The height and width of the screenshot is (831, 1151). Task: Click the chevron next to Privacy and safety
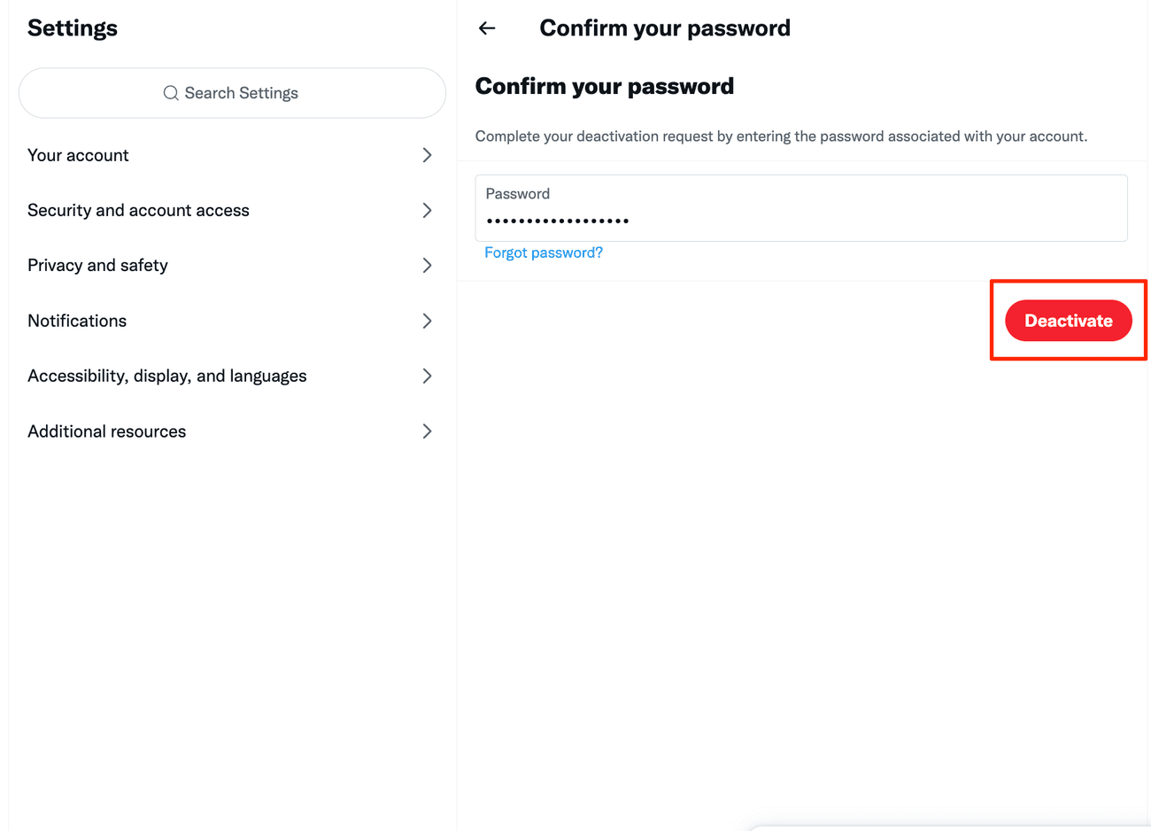click(427, 266)
